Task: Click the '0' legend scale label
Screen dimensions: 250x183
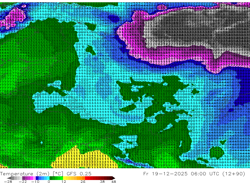Action: click(x=49, y=182)
